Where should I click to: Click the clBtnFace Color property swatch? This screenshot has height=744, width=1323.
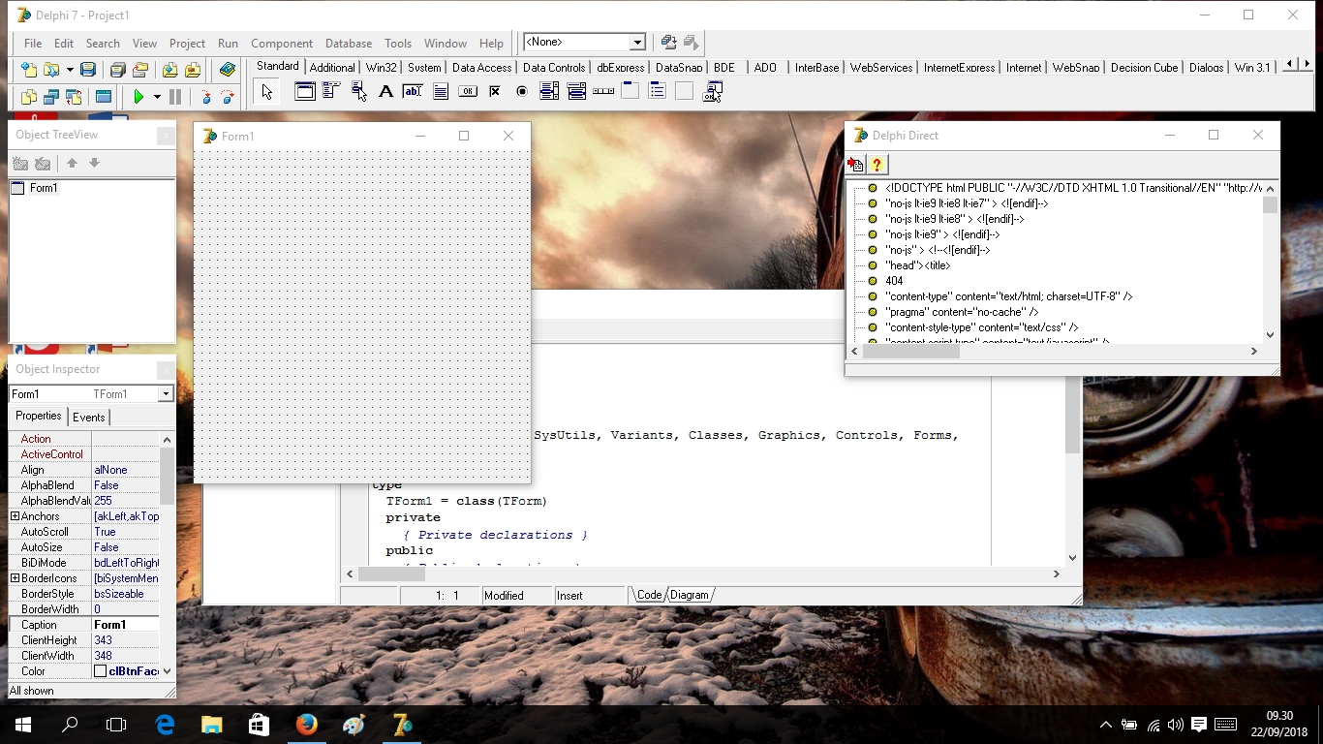click(101, 671)
